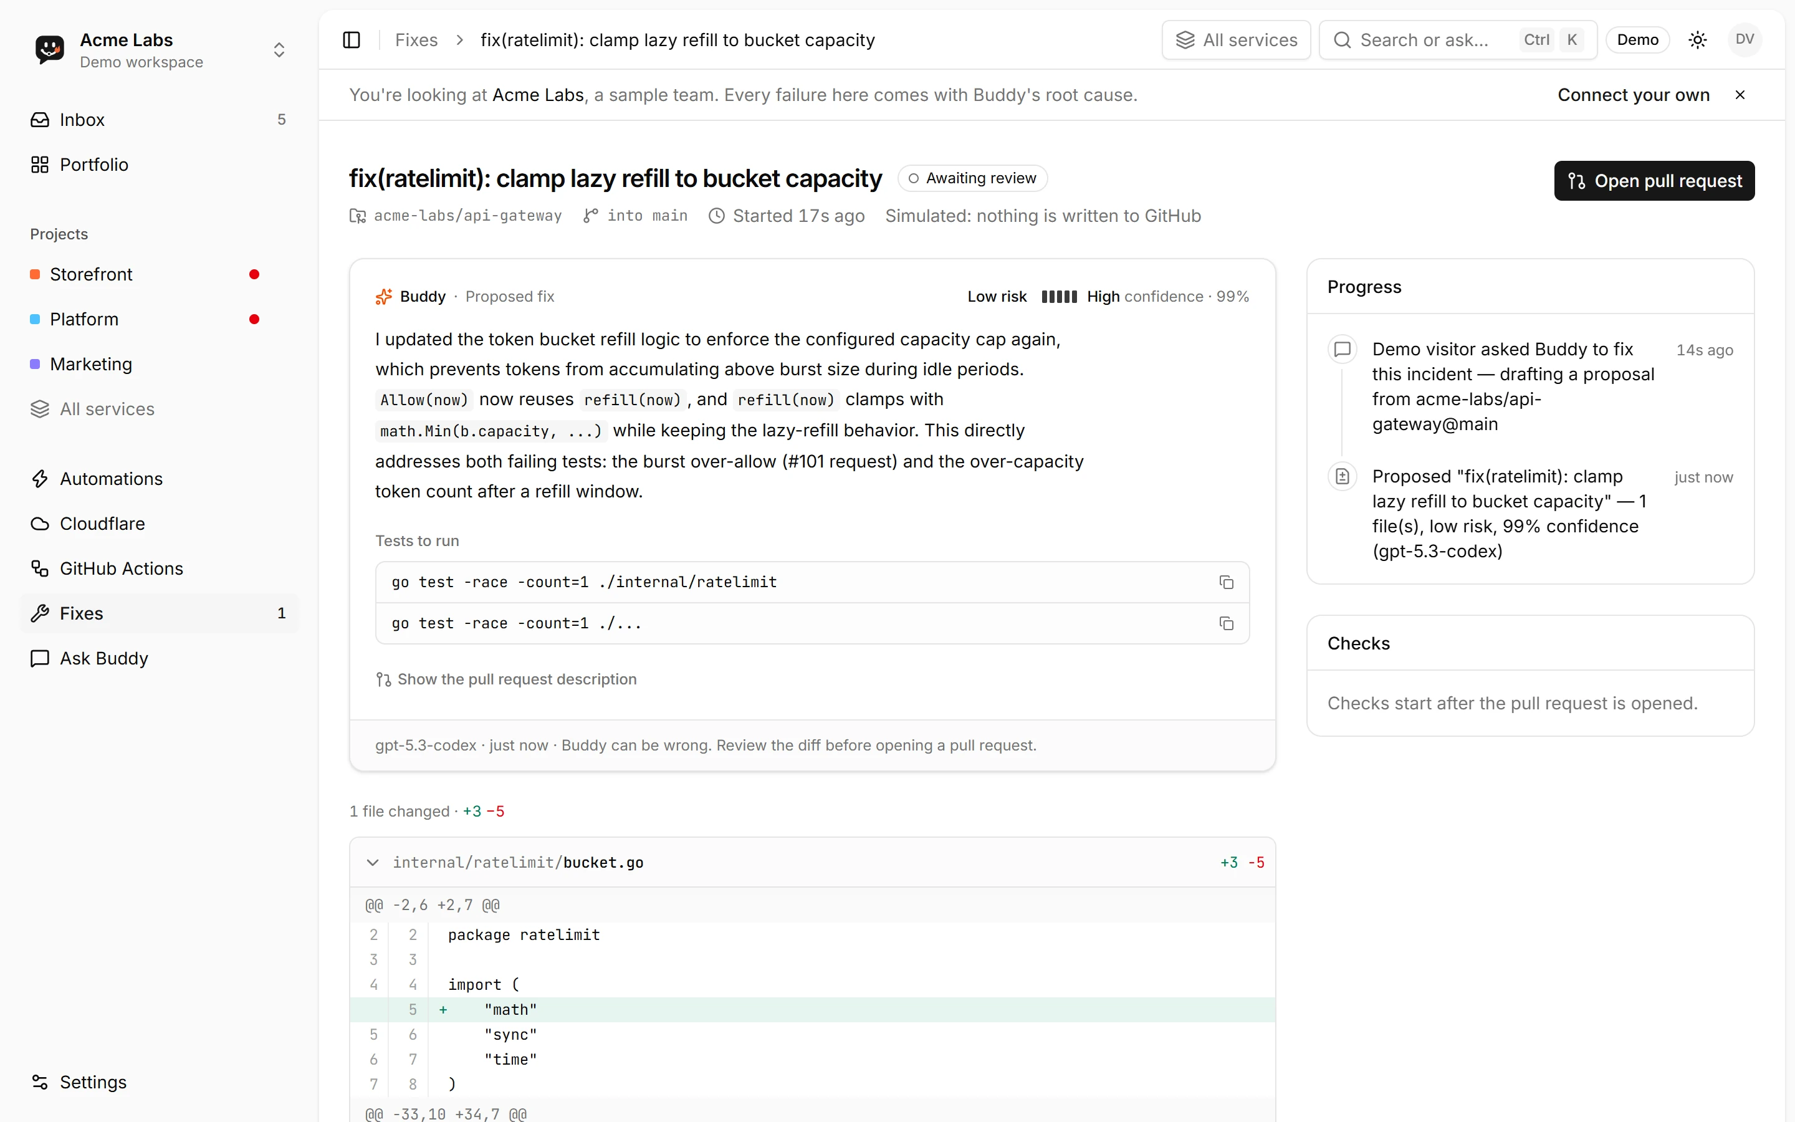Open the Automations page
The height and width of the screenshot is (1122, 1795).
pyautogui.click(x=159, y=479)
